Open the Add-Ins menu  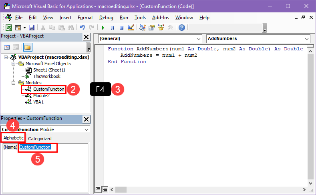pyautogui.click(x=161, y=18)
